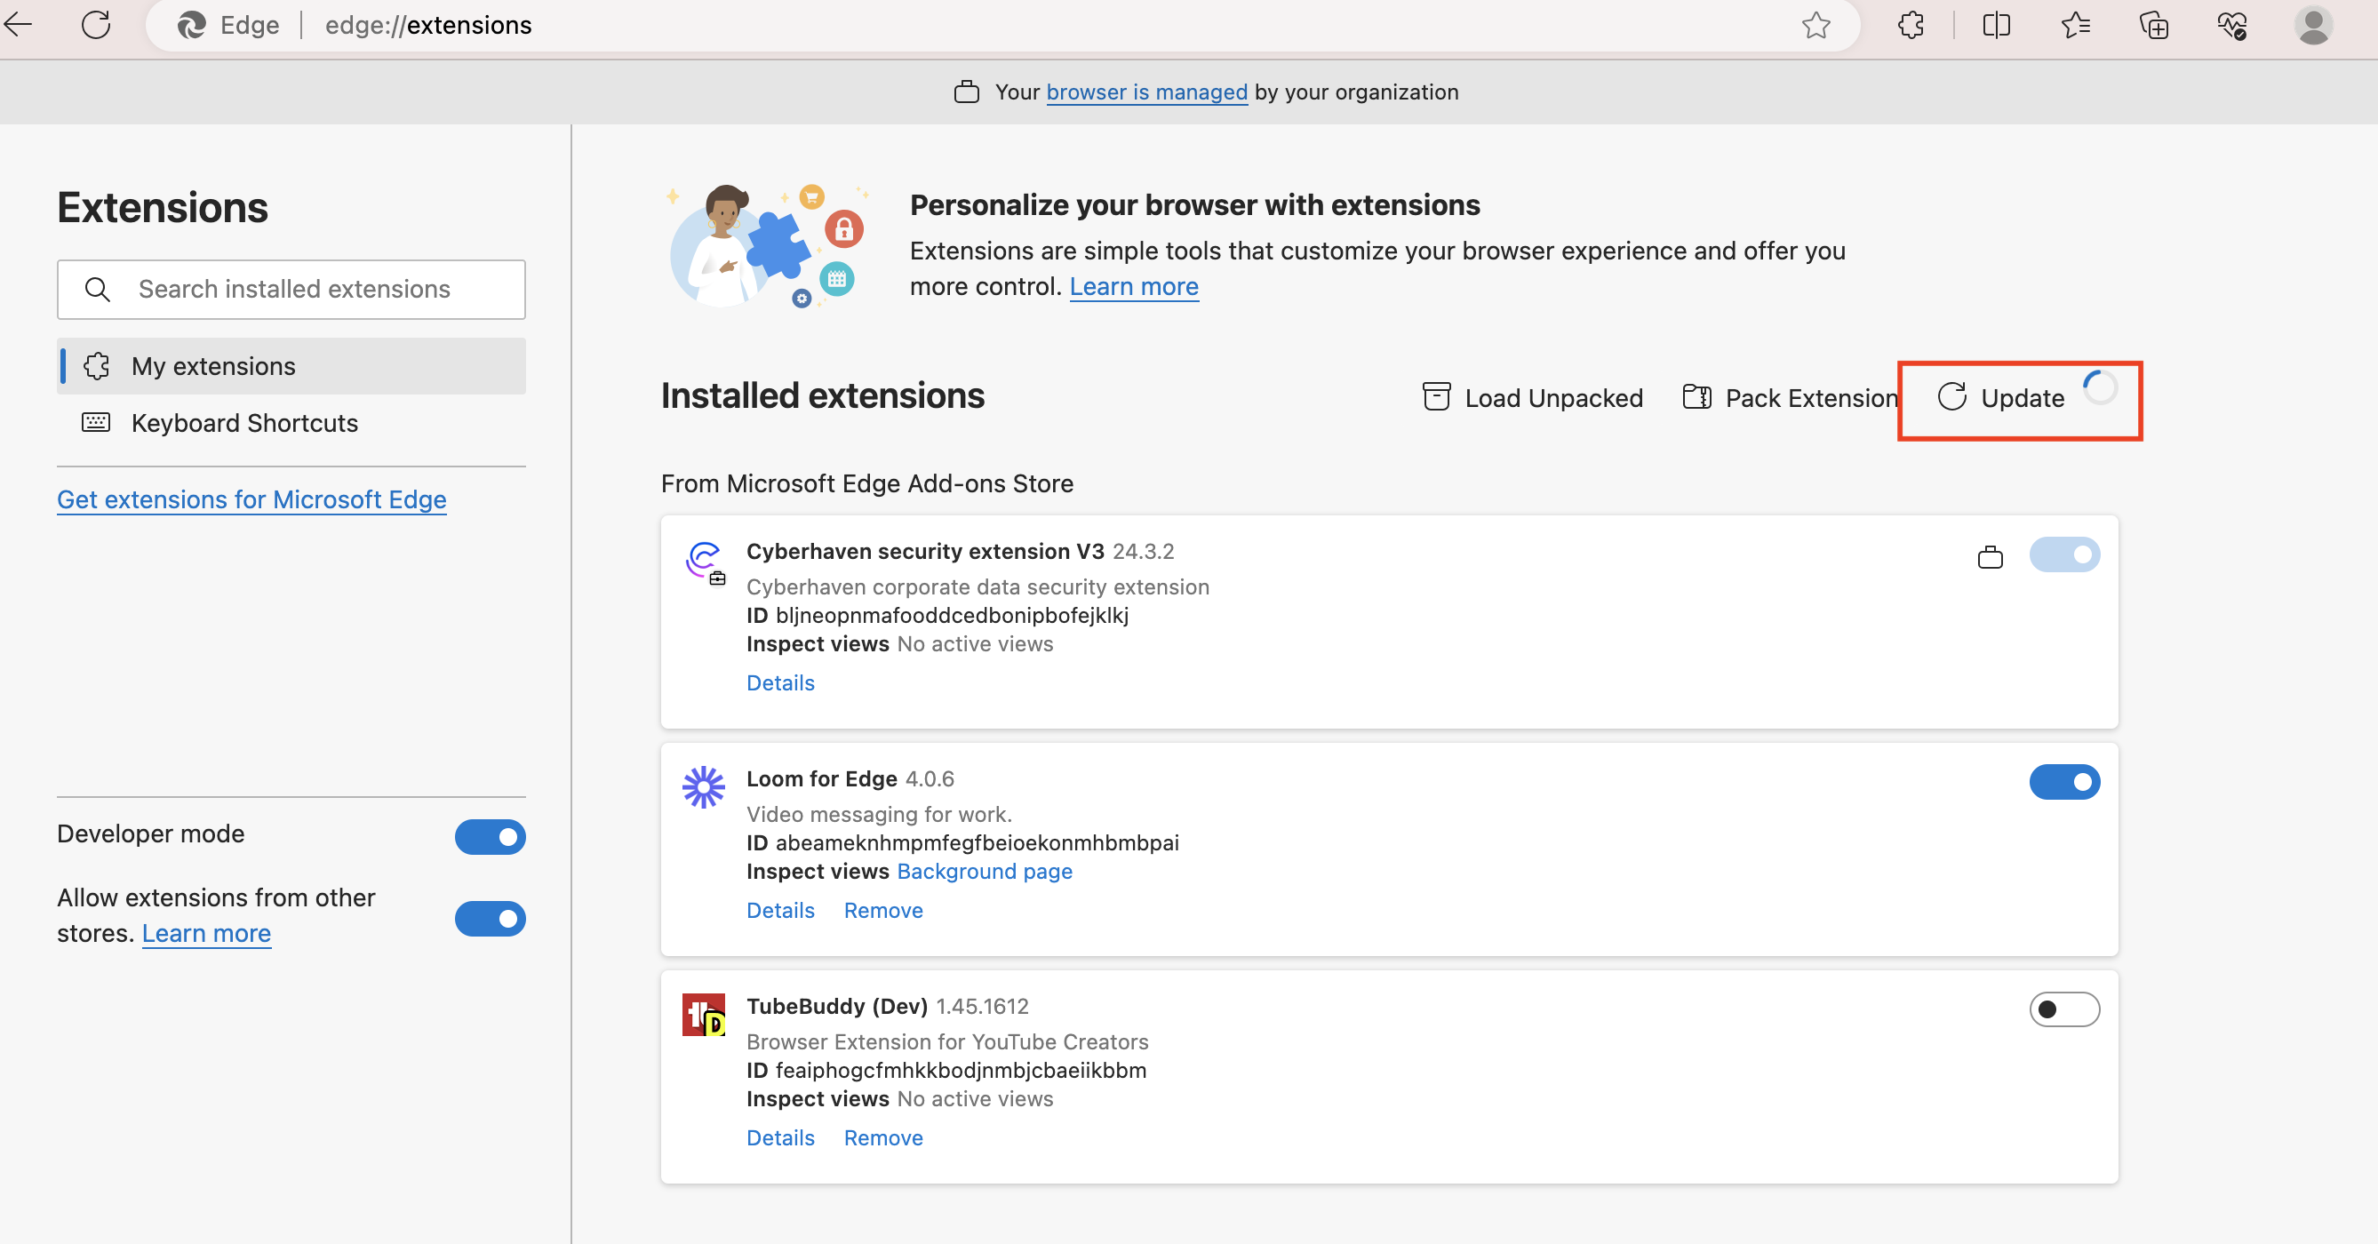This screenshot has height=1244, width=2378.
Task: Click browser is managed link
Action: coord(1146,92)
